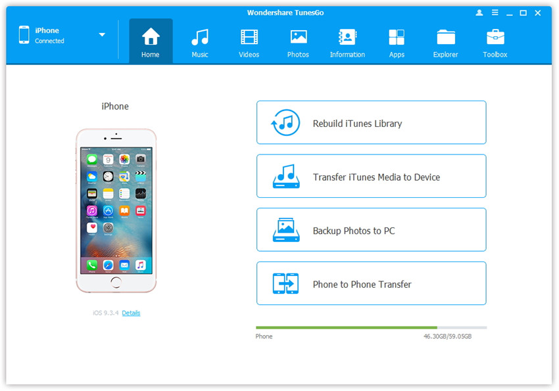Open the Toolbox briefcase icon

pyautogui.click(x=495, y=38)
